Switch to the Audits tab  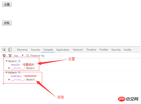128,50
